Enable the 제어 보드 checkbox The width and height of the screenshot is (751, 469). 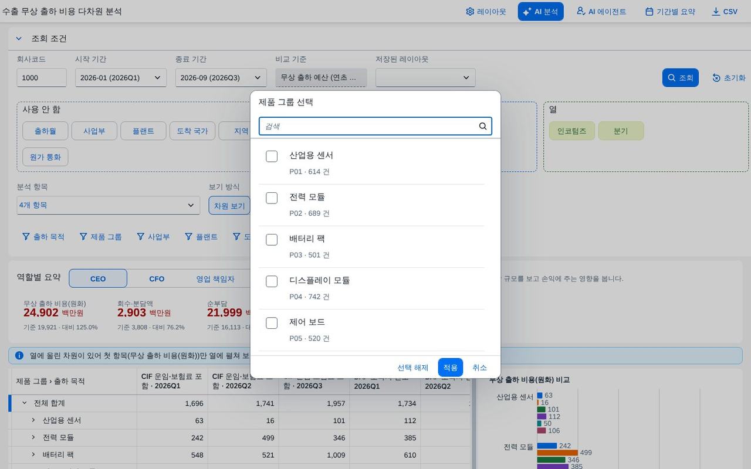pyautogui.click(x=272, y=323)
